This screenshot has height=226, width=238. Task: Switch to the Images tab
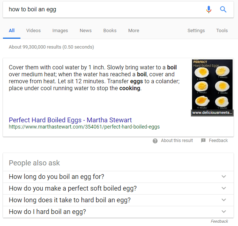pos(60,31)
